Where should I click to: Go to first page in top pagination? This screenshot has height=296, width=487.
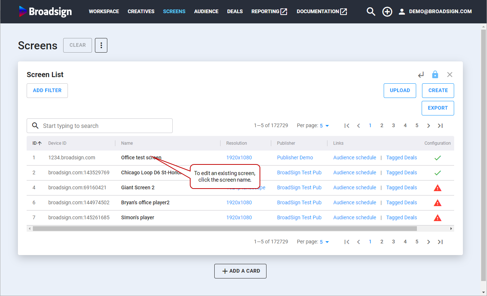point(347,126)
